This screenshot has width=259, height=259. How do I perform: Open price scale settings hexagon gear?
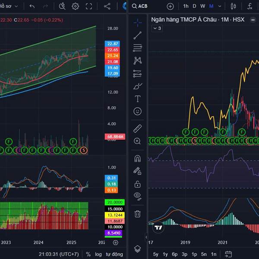pos(115,243)
